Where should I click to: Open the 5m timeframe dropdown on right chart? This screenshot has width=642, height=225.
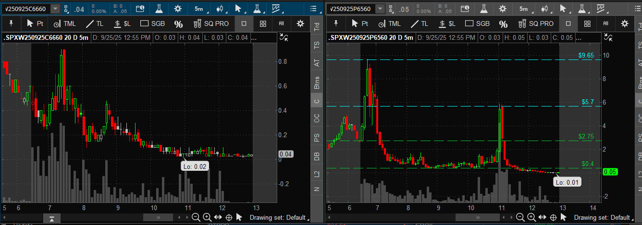click(524, 9)
